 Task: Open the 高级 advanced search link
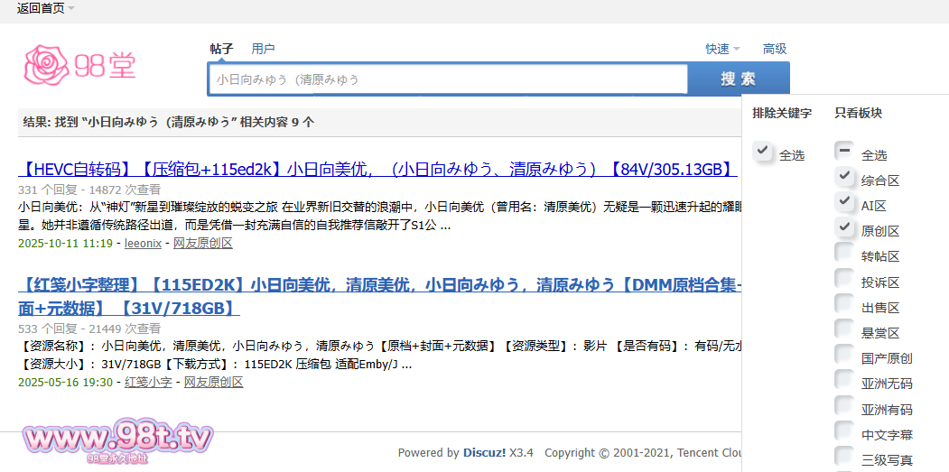(775, 49)
